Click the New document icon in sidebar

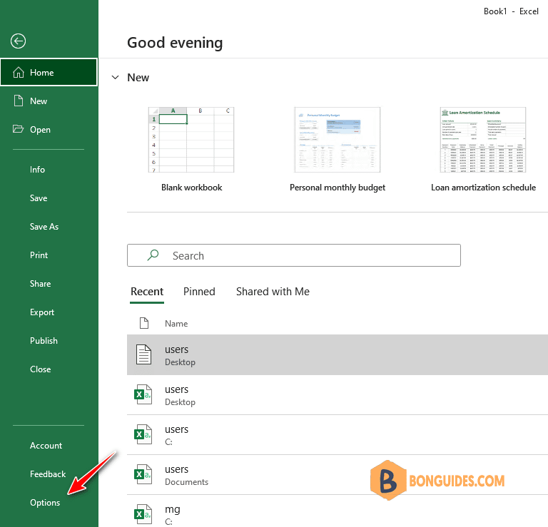pos(19,101)
